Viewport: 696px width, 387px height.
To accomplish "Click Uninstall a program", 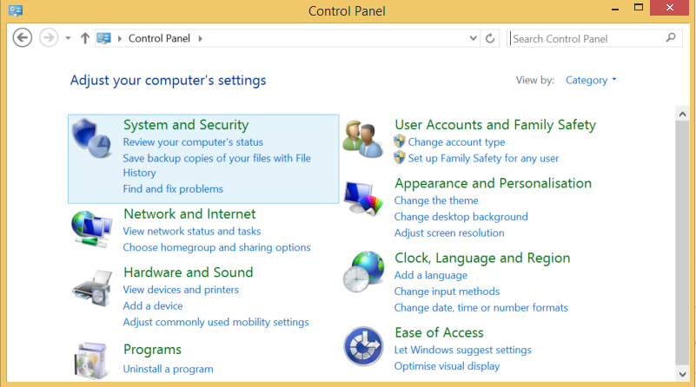I will point(169,369).
